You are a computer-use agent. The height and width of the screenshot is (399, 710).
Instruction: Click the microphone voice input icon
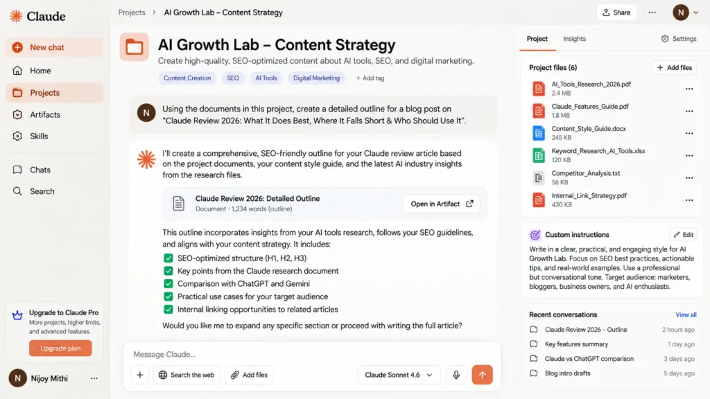[456, 375]
